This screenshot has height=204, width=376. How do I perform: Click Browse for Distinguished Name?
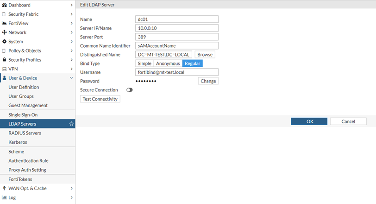coord(205,55)
